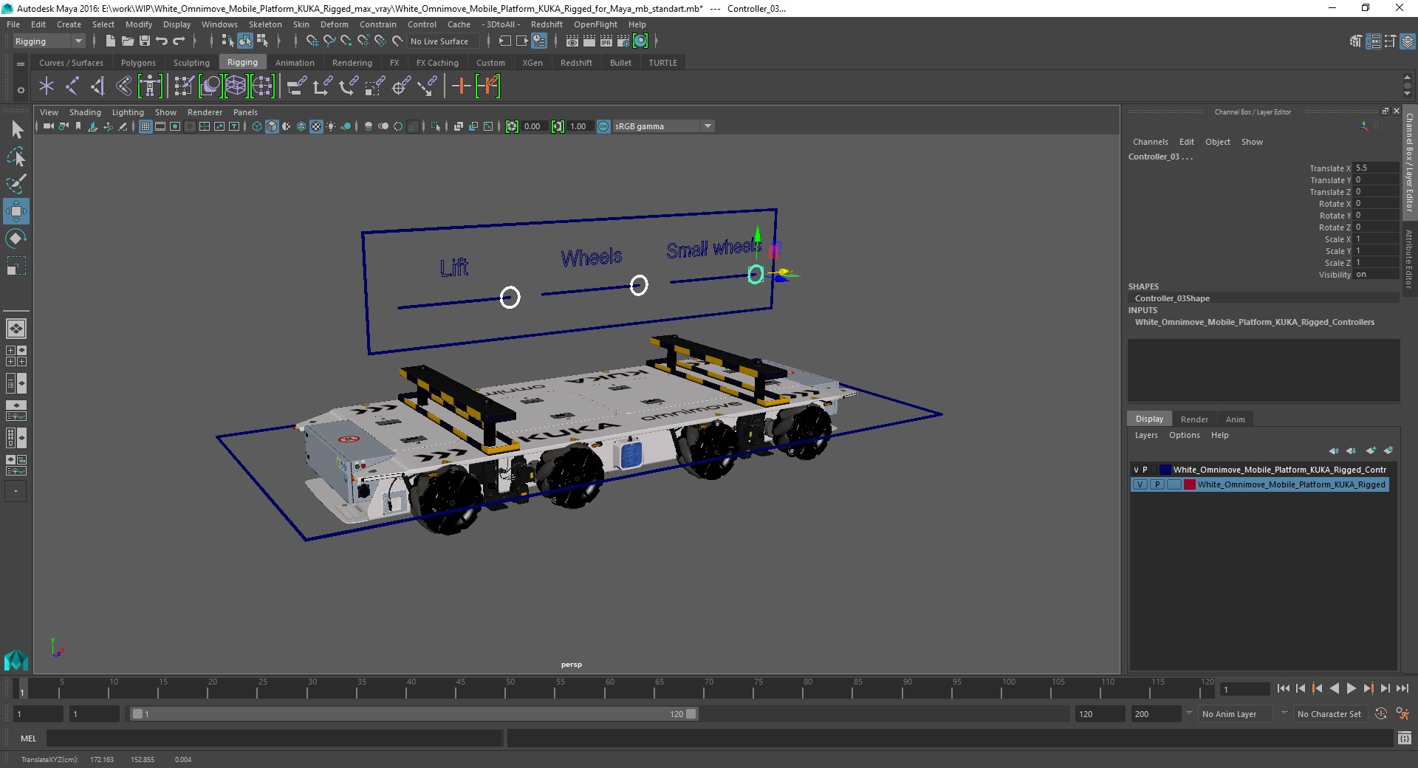Image resolution: width=1418 pixels, height=768 pixels.
Task: Switch to the Render layer tab
Action: click(x=1194, y=419)
